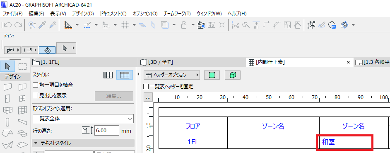This screenshot has height=153, width=390.
Task: Select the Find and Select magnifier icon
Action: pyautogui.click(x=32, y=24)
